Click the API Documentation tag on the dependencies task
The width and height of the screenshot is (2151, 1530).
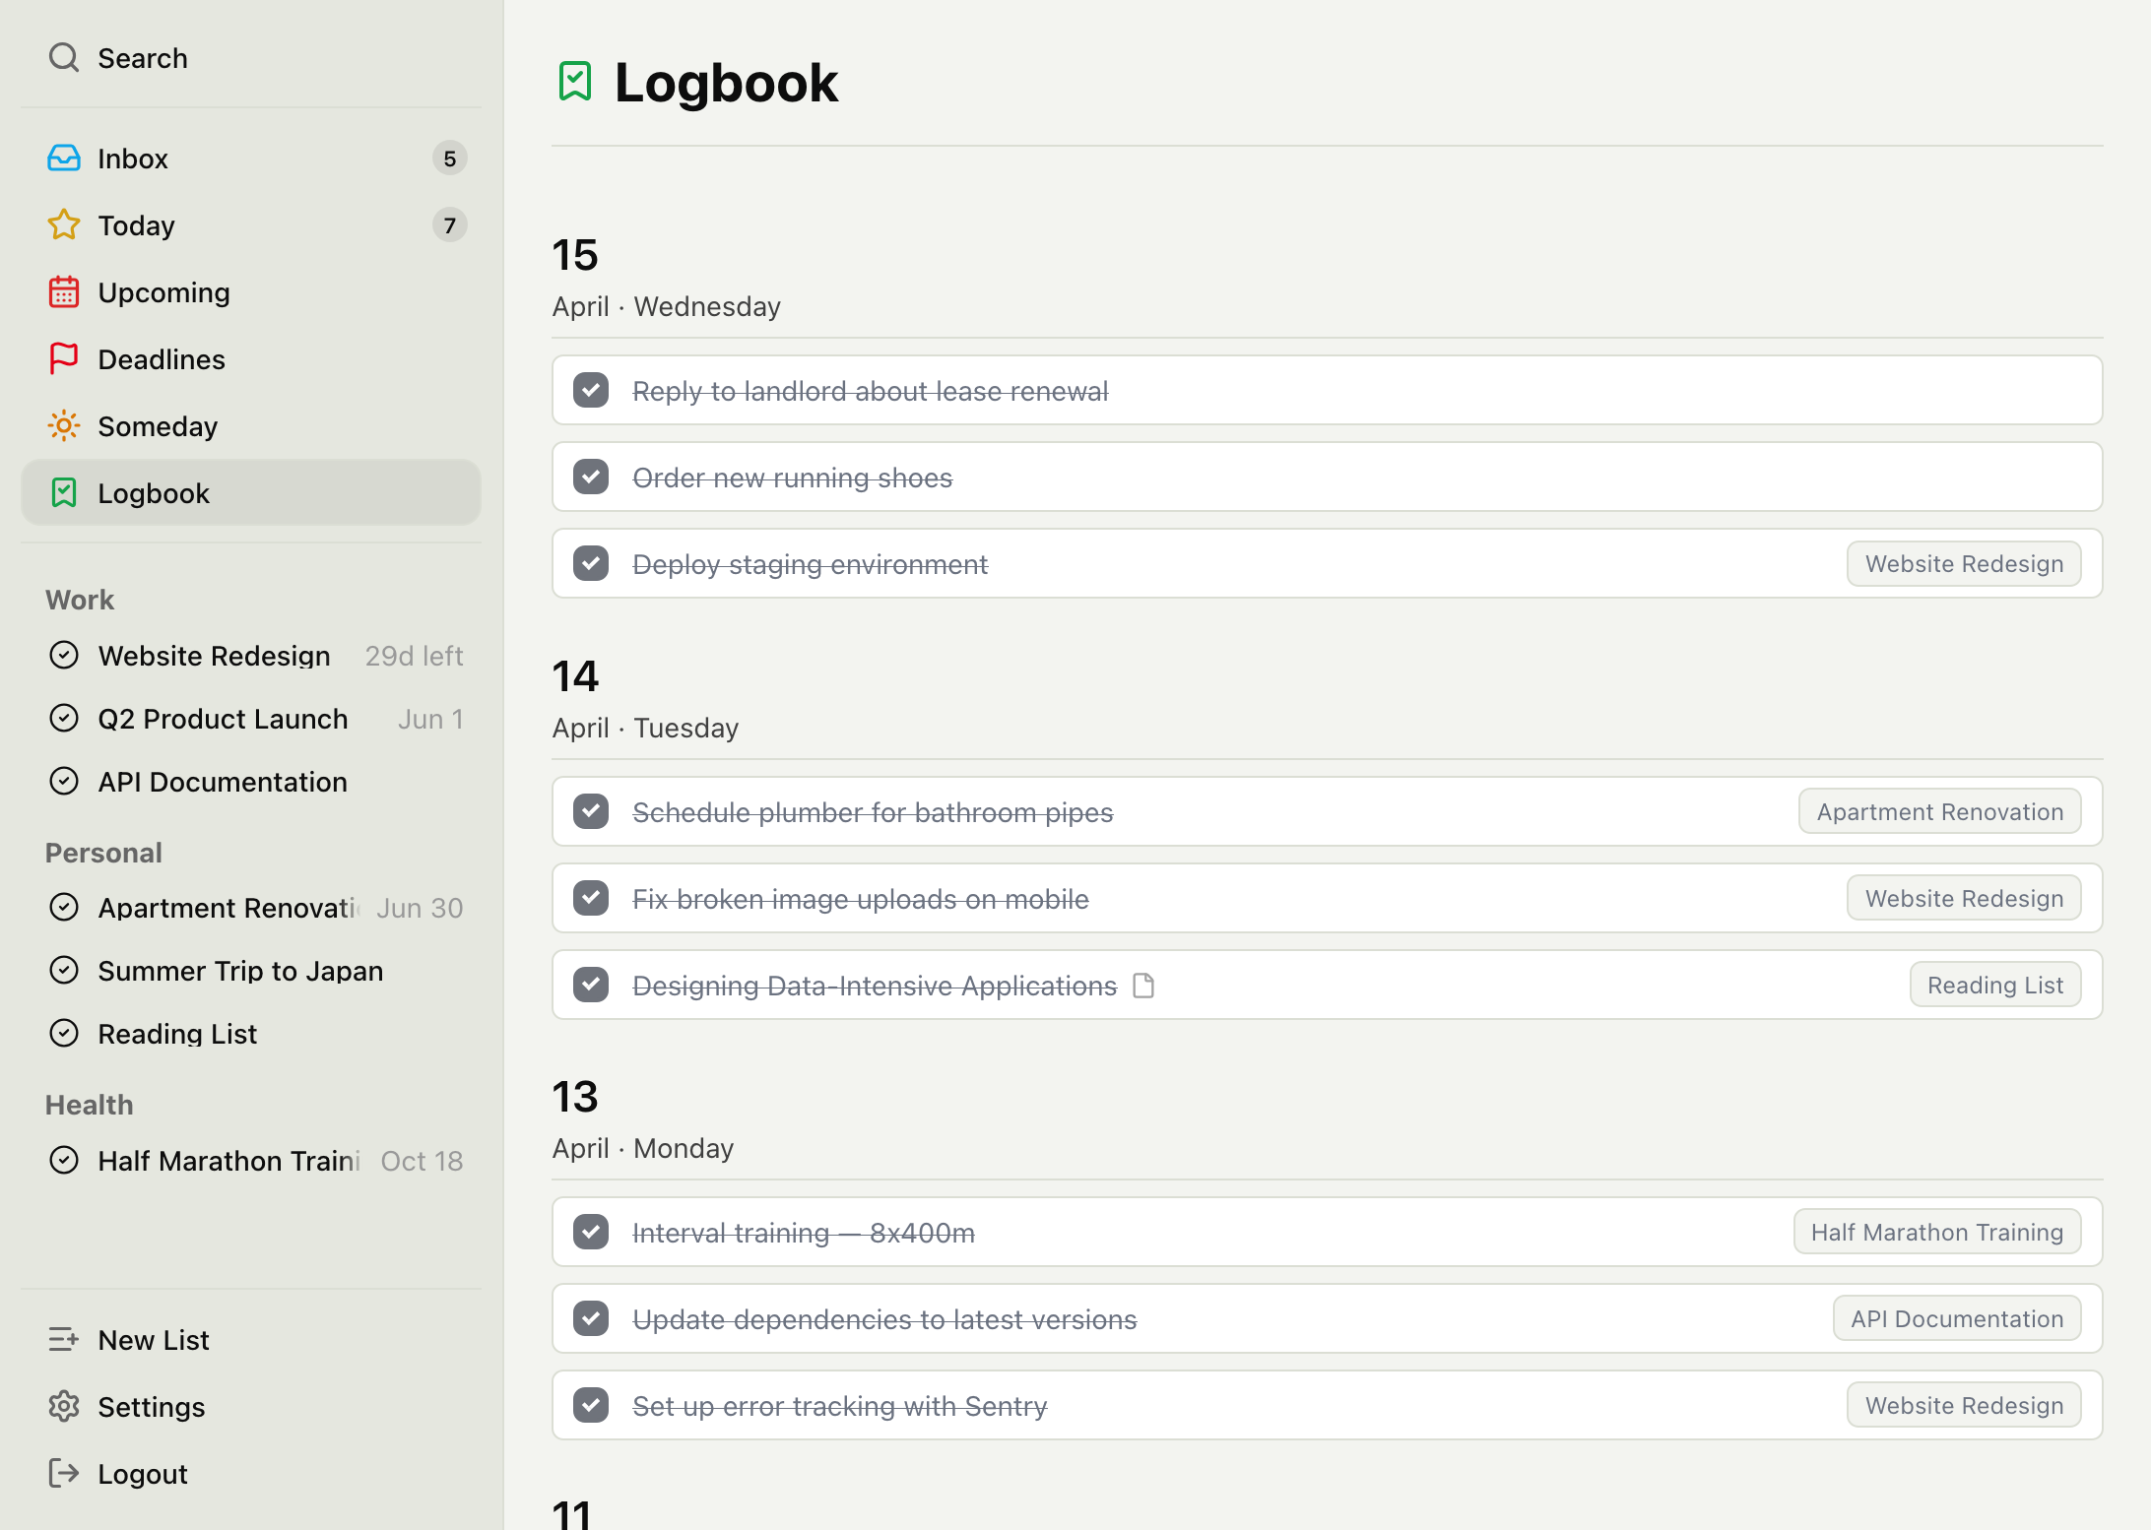click(1957, 1319)
